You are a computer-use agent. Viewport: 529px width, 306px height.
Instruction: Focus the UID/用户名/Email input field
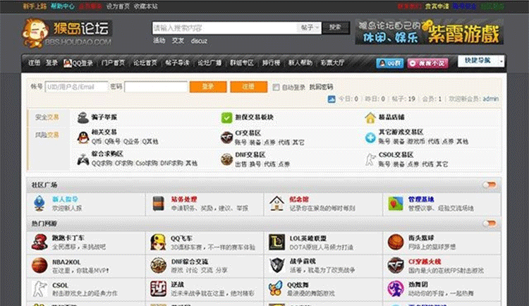click(76, 87)
